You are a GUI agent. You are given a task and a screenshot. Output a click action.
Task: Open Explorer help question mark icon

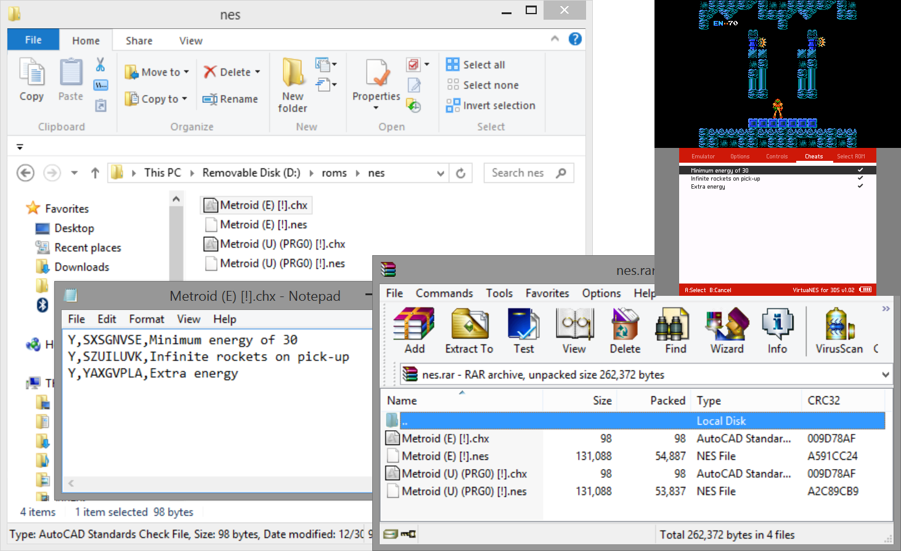tap(575, 39)
